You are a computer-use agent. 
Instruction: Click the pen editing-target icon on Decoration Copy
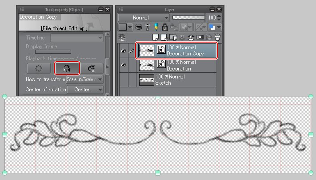pos(132,51)
